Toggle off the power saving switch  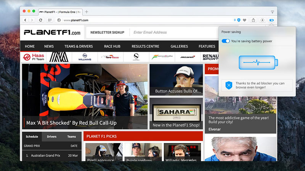[x=226, y=41]
